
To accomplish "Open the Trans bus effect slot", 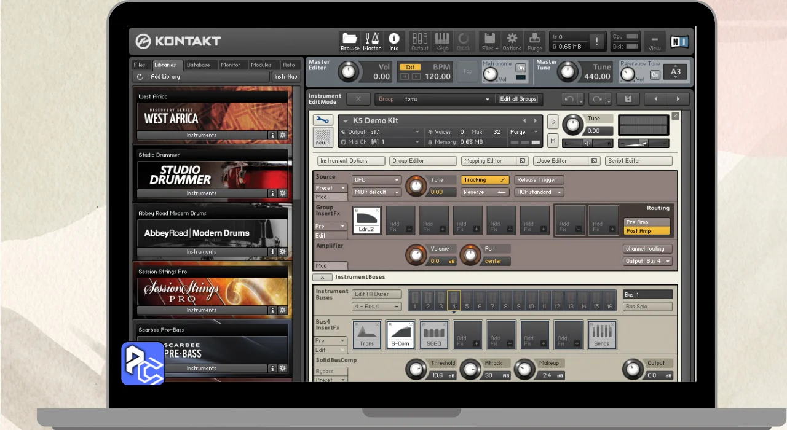I will click(367, 335).
